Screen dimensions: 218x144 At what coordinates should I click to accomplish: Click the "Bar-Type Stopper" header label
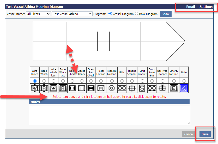click(162, 72)
